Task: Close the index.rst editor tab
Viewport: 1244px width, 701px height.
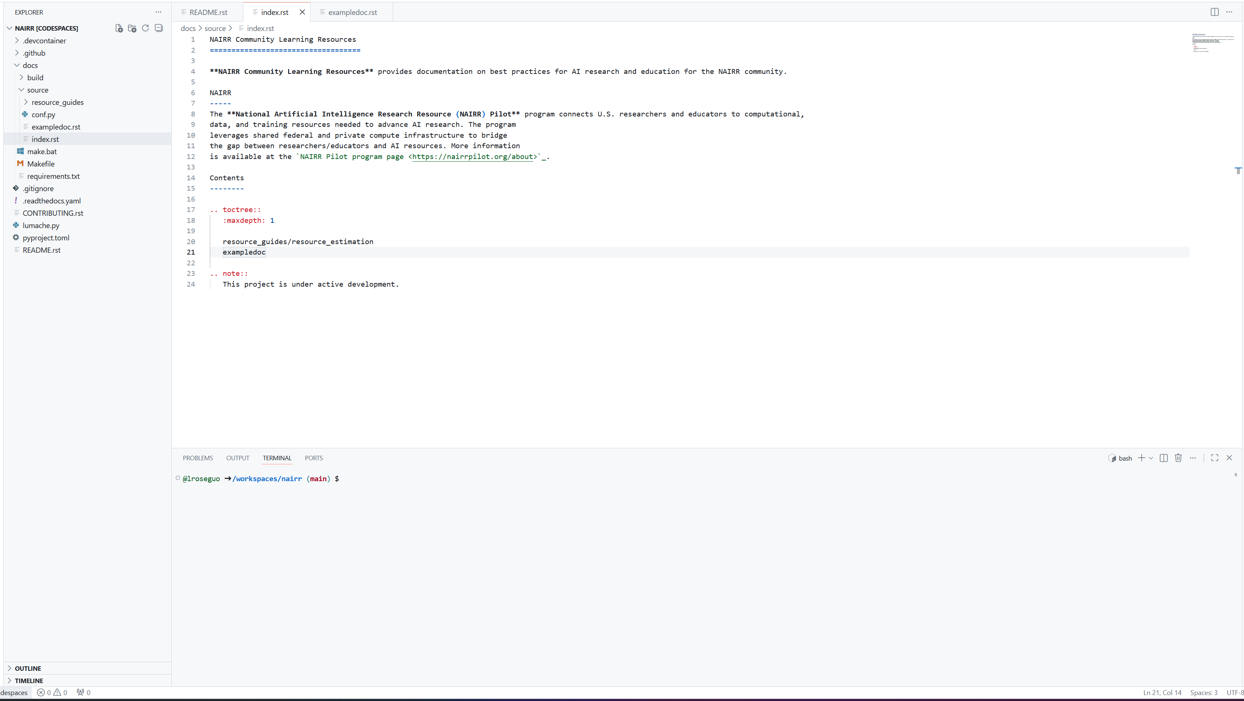Action: pyautogui.click(x=302, y=12)
